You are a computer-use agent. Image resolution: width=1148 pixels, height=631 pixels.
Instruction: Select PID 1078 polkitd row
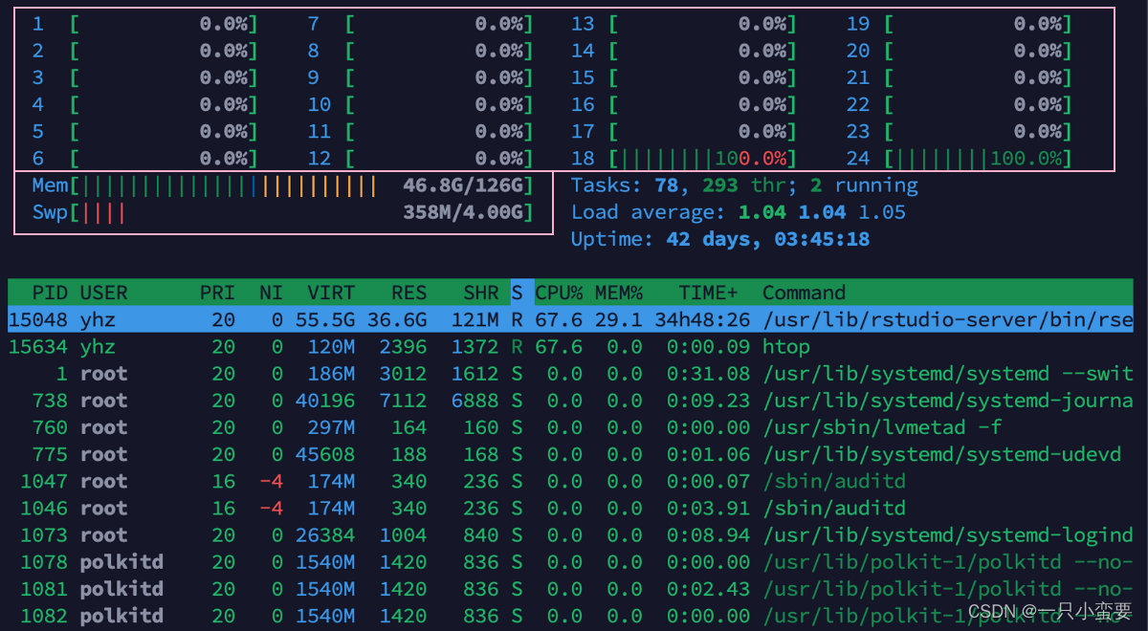(570, 561)
